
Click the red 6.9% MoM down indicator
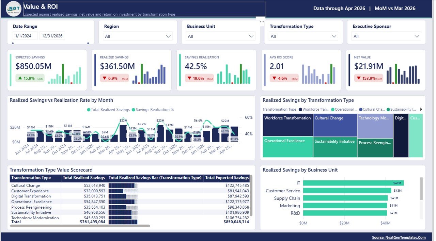coord(114,79)
